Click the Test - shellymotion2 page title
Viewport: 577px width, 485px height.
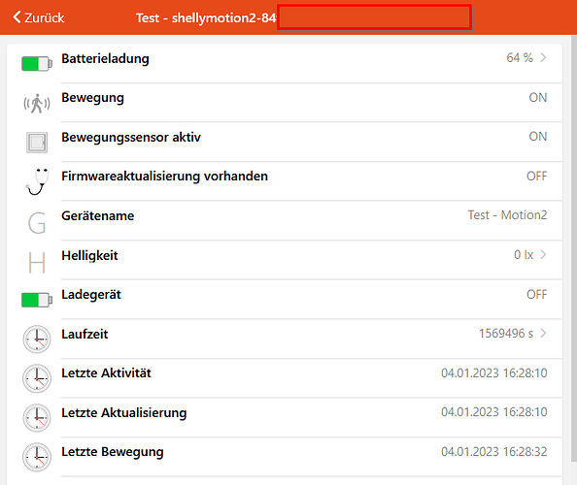tap(206, 17)
